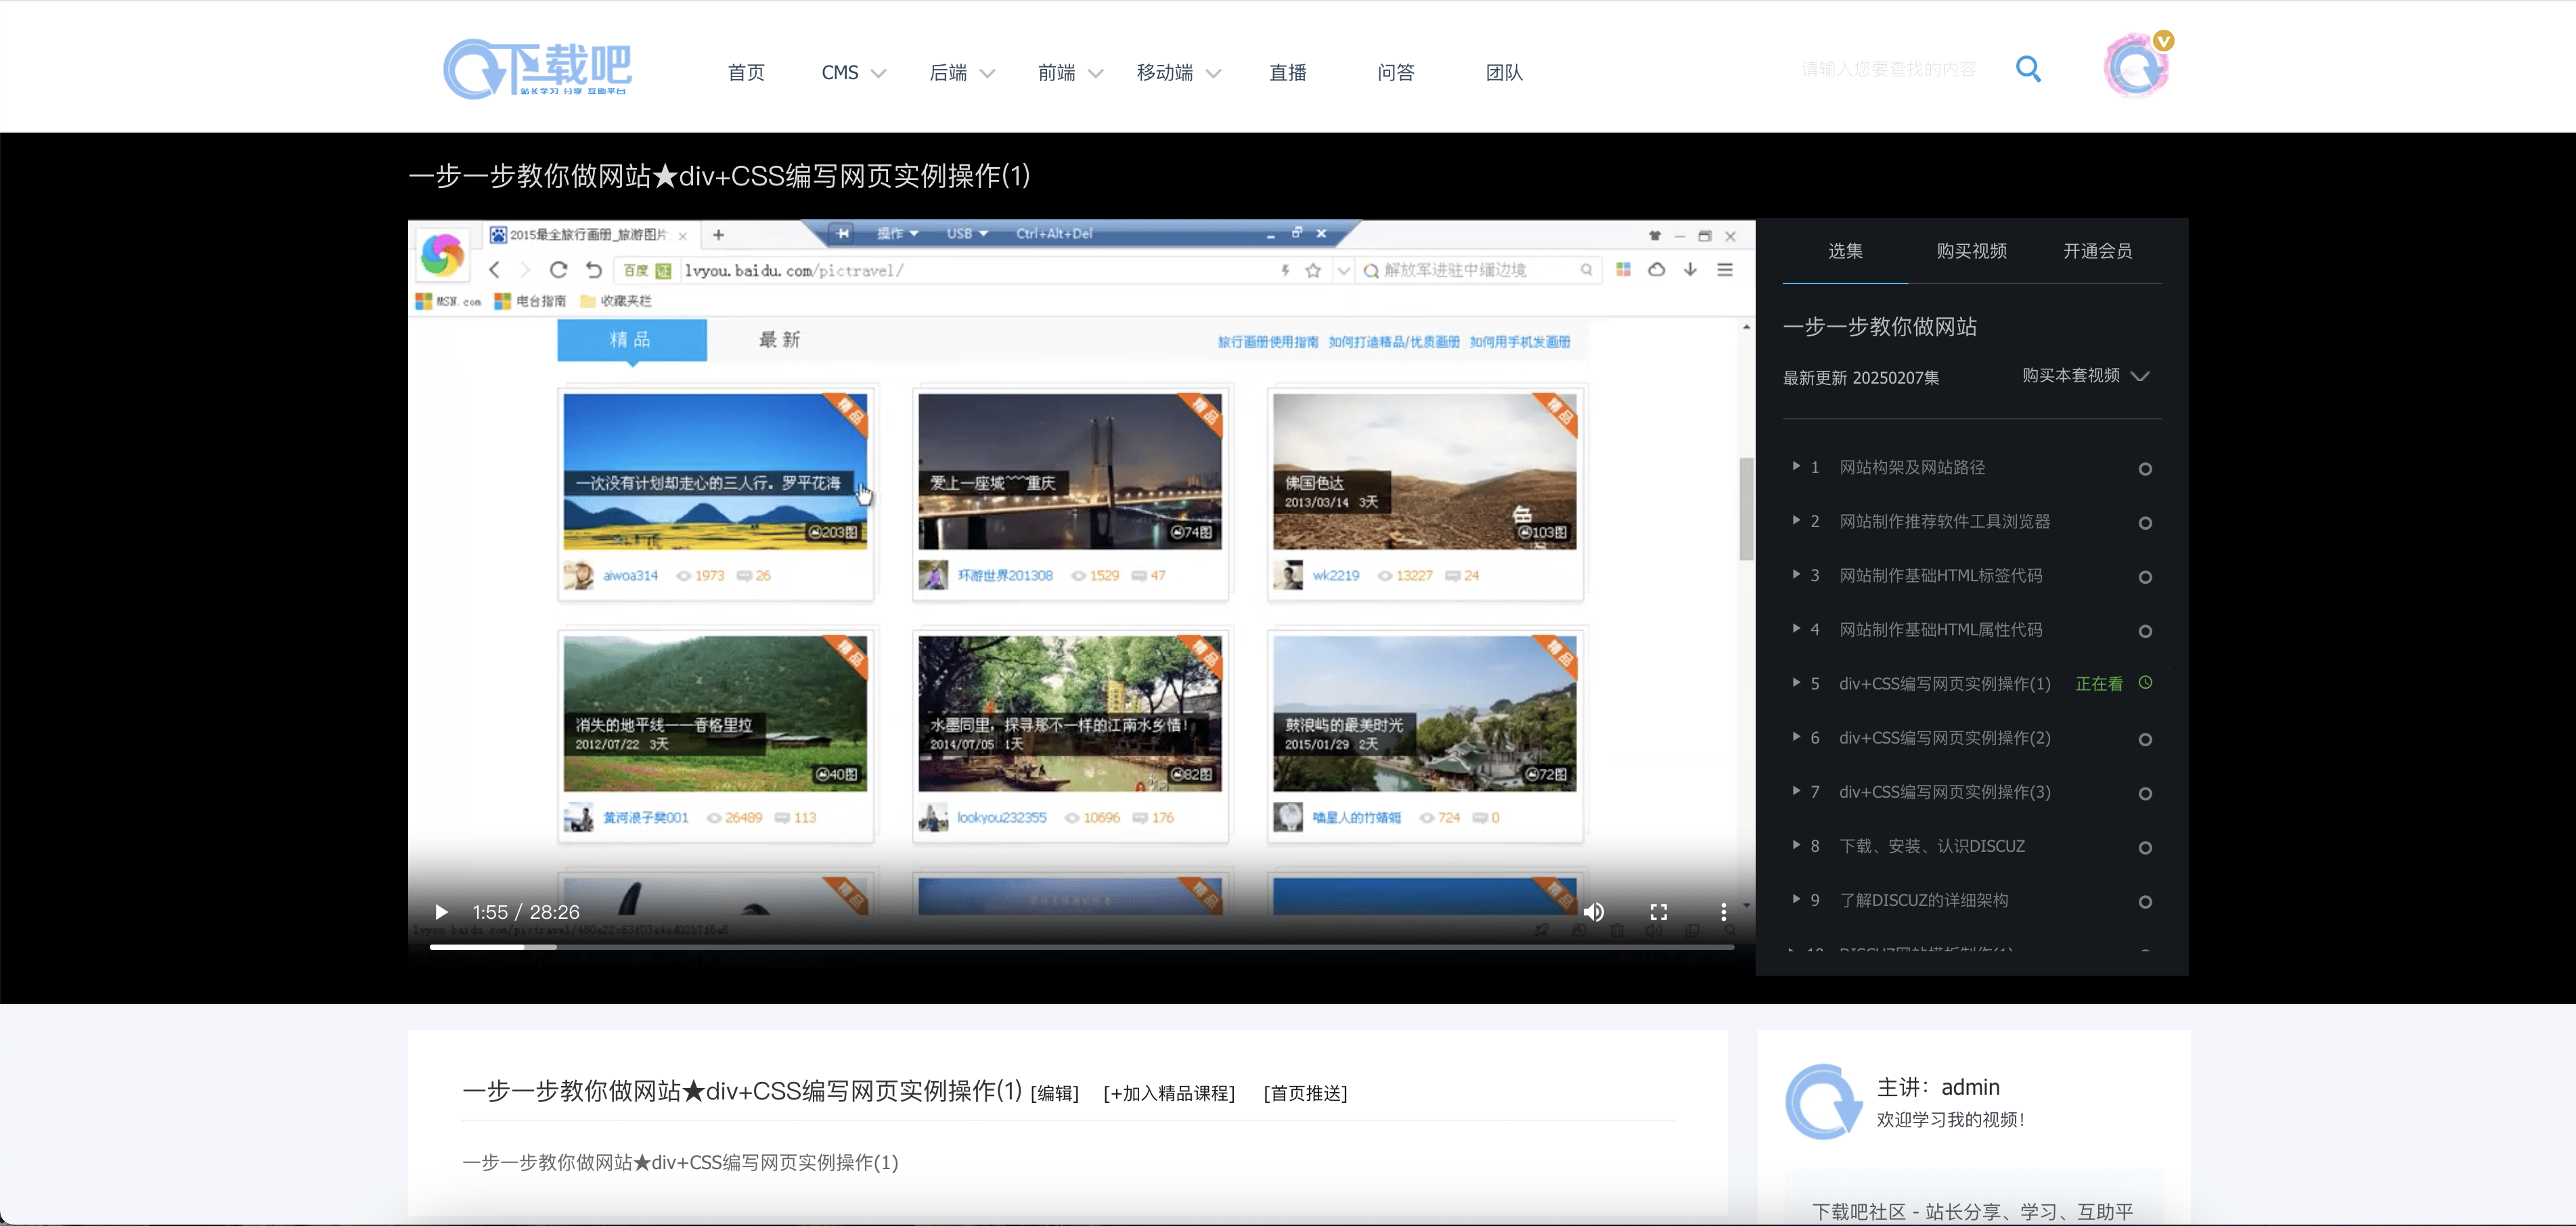Viewport: 2576px width, 1226px height.
Task: Select circle marker for 网站构架及网站路径
Action: pyautogui.click(x=2145, y=469)
